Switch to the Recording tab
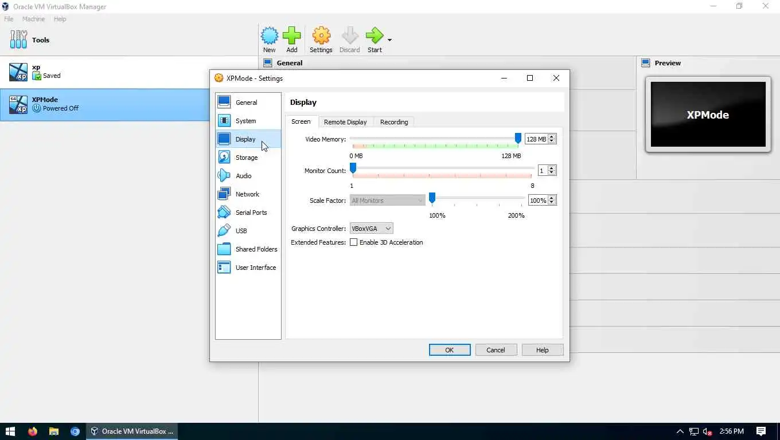 (x=394, y=122)
